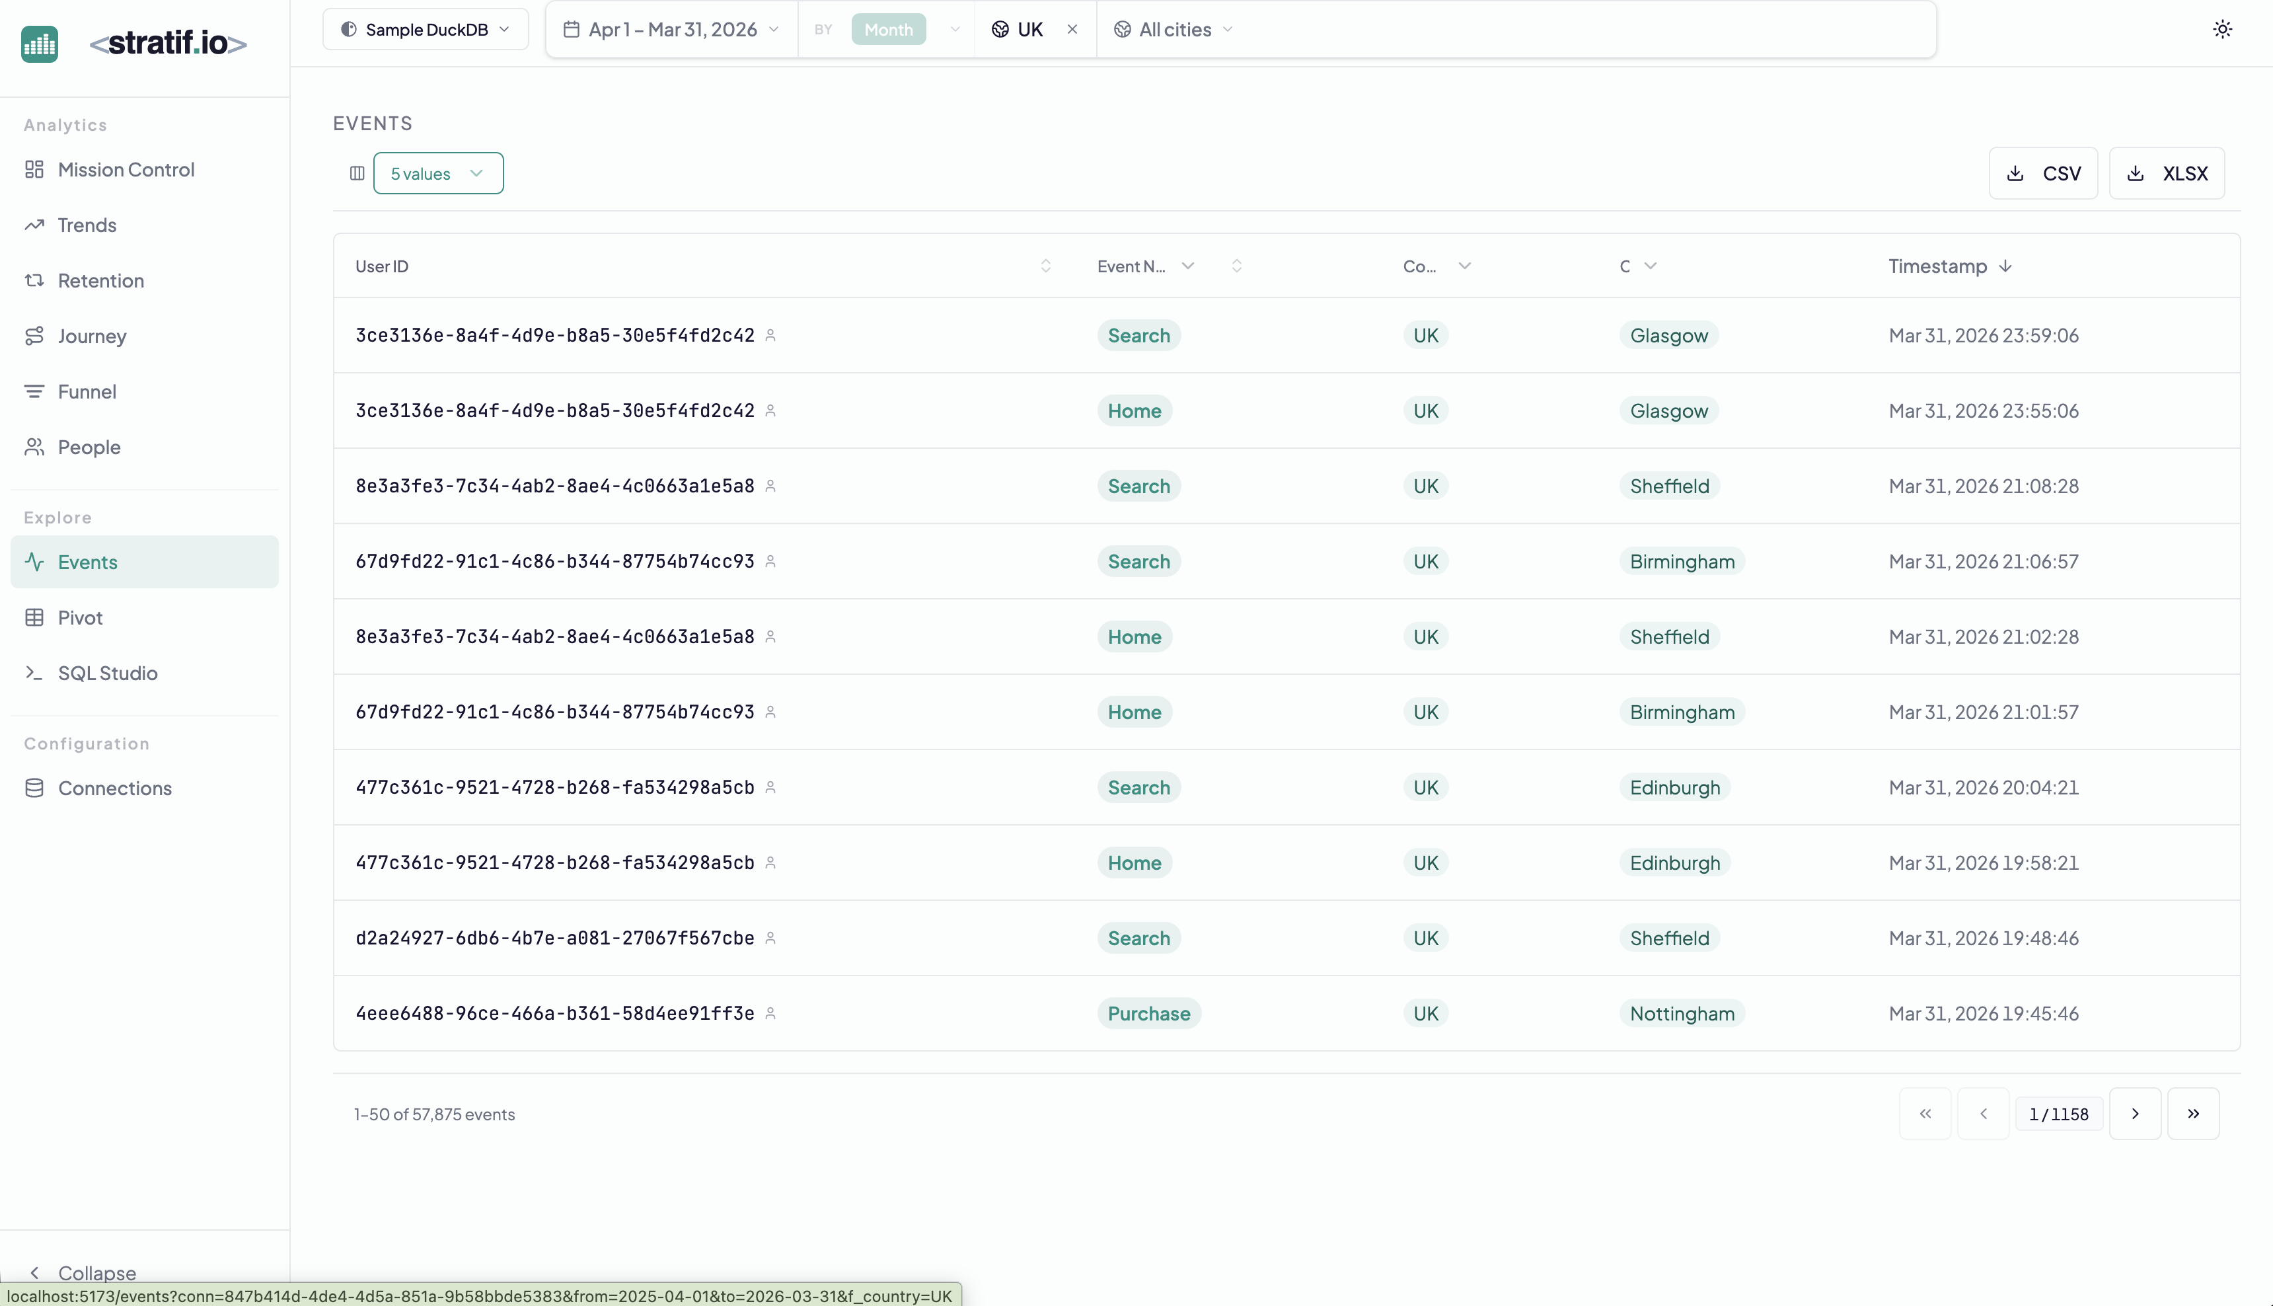2273x1306 pixels.
Task: Open the user profile icon in the 20:04:21 Edinburgh row
Action: click(770, 788)
